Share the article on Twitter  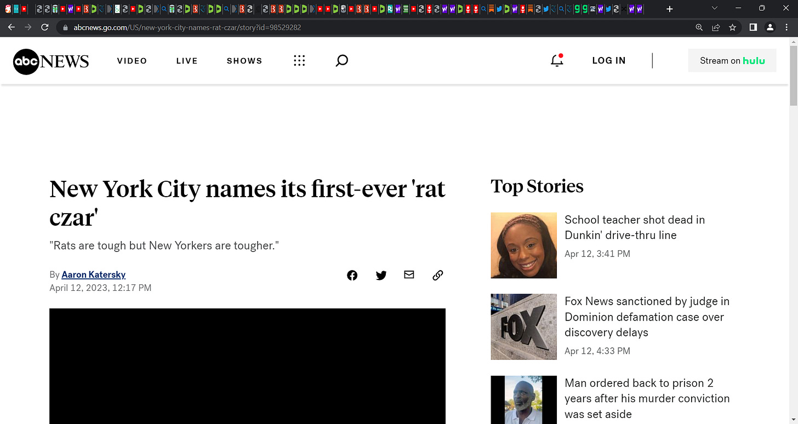point(381,275)
